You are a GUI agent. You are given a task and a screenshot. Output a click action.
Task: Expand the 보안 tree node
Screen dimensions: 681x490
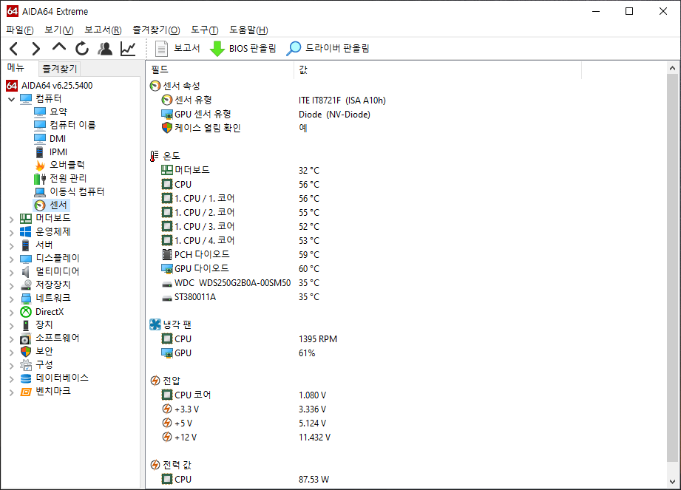tap(12, 353)
